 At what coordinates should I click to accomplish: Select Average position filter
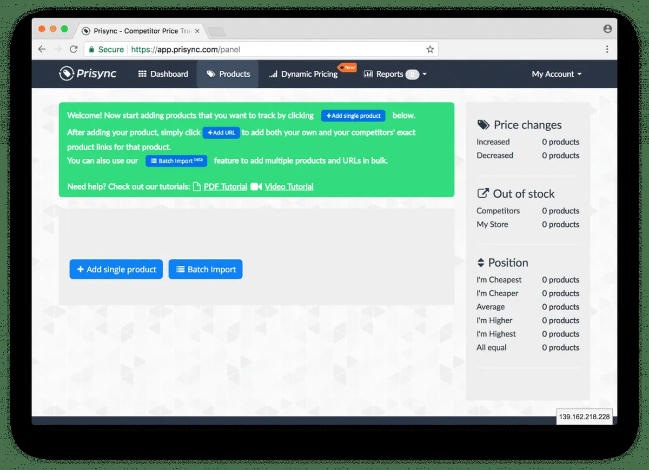click(528, 307)
